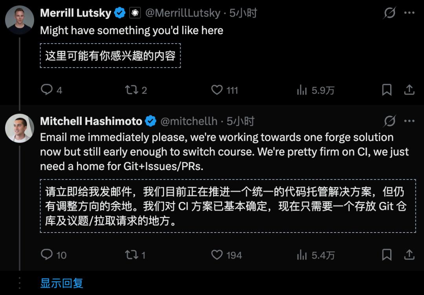424x295 pixels.
Task: Click the Merrill Lutsky display name
Action: 76,13
